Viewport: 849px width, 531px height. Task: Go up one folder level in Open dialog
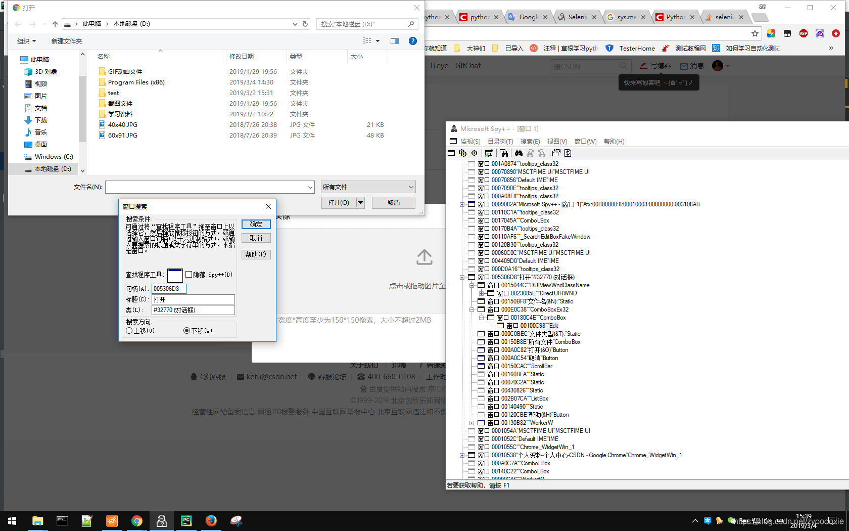(x=55, y=24)
